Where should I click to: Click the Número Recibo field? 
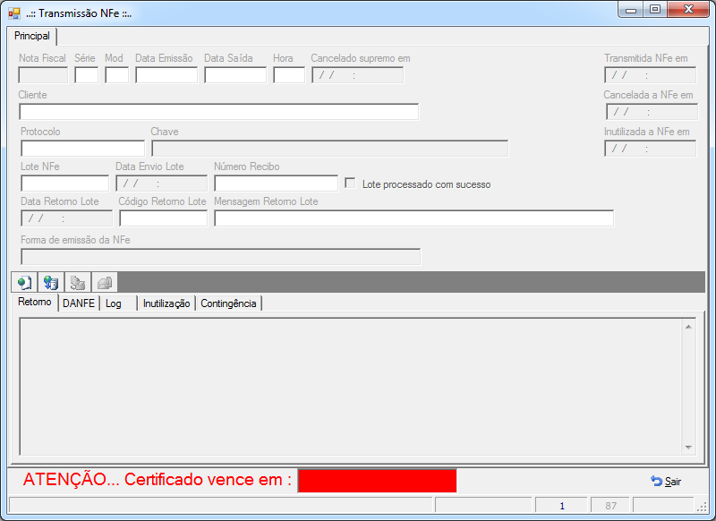tap(277, 184)
